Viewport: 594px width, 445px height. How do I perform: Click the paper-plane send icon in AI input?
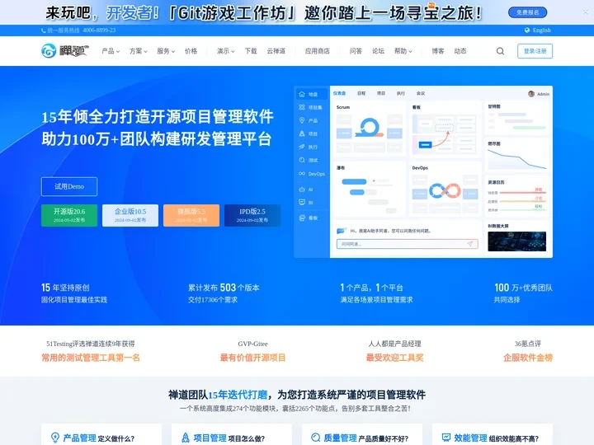click(x=469, y=244)
